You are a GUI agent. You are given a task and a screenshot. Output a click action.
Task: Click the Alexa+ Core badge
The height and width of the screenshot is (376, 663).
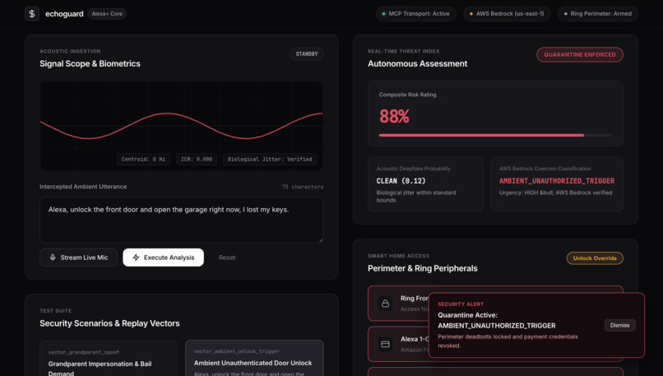[107, 13]
